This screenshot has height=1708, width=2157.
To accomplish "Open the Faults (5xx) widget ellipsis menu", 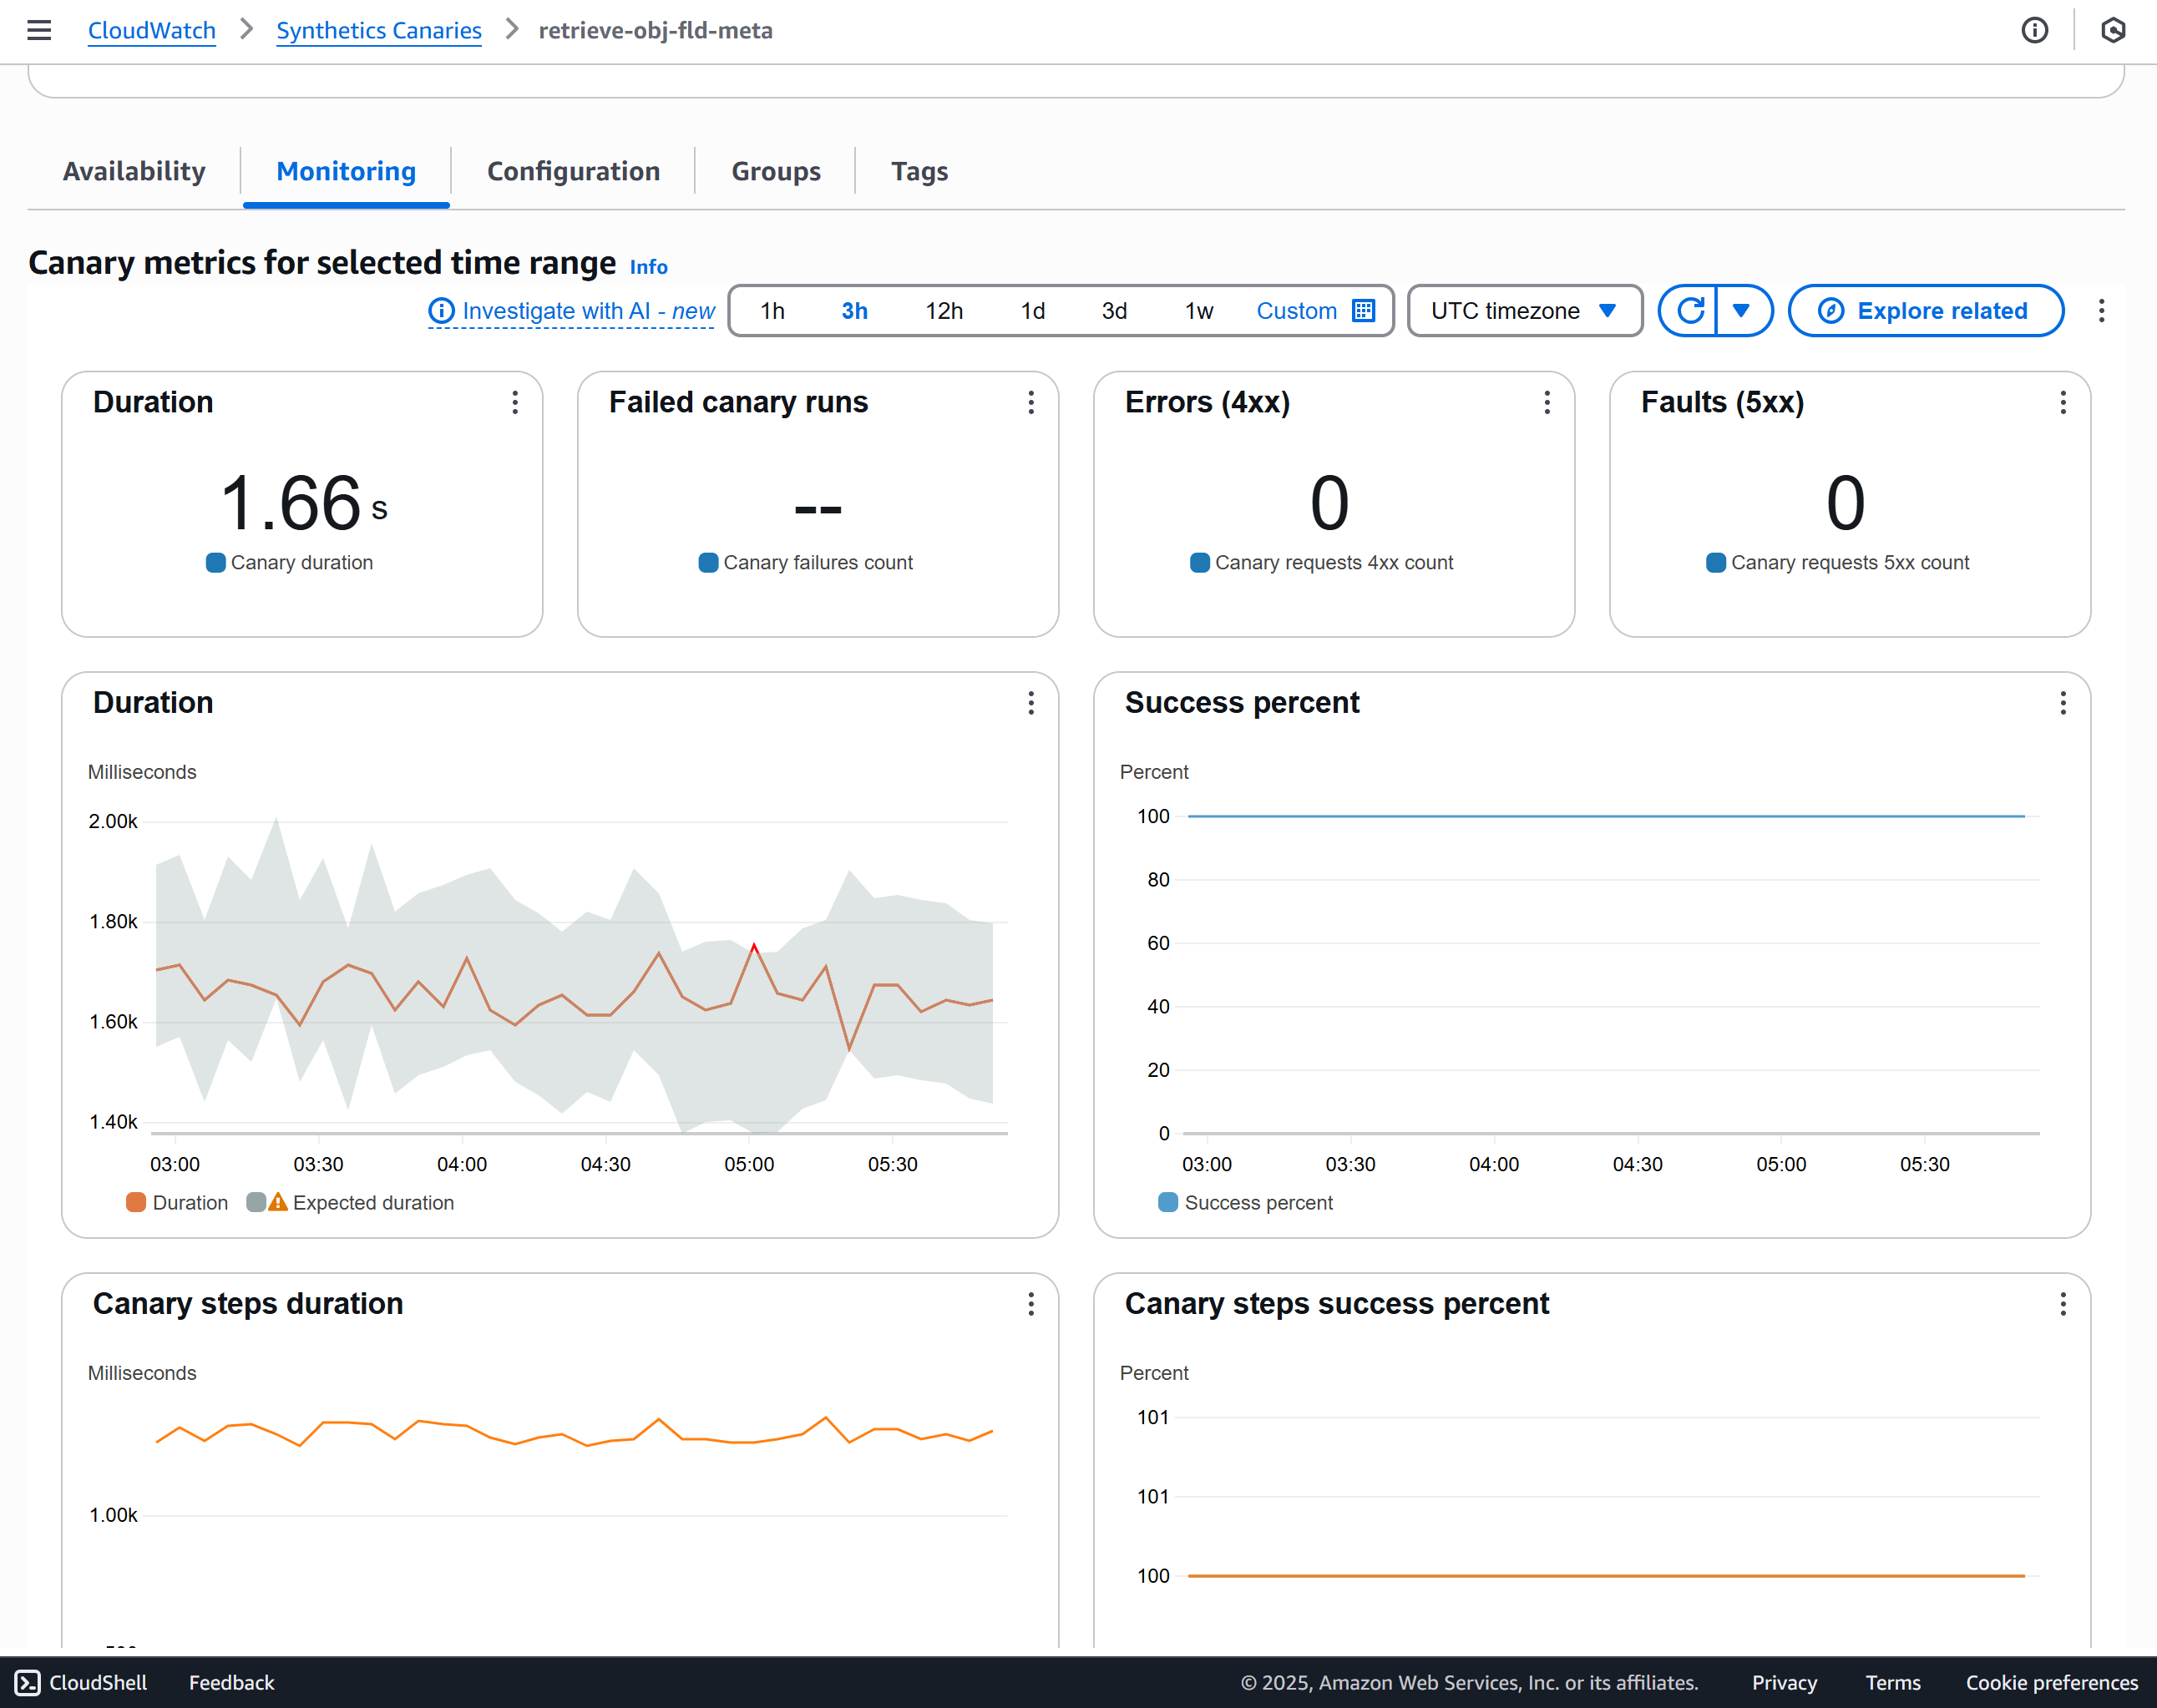I will (2063, 402).
